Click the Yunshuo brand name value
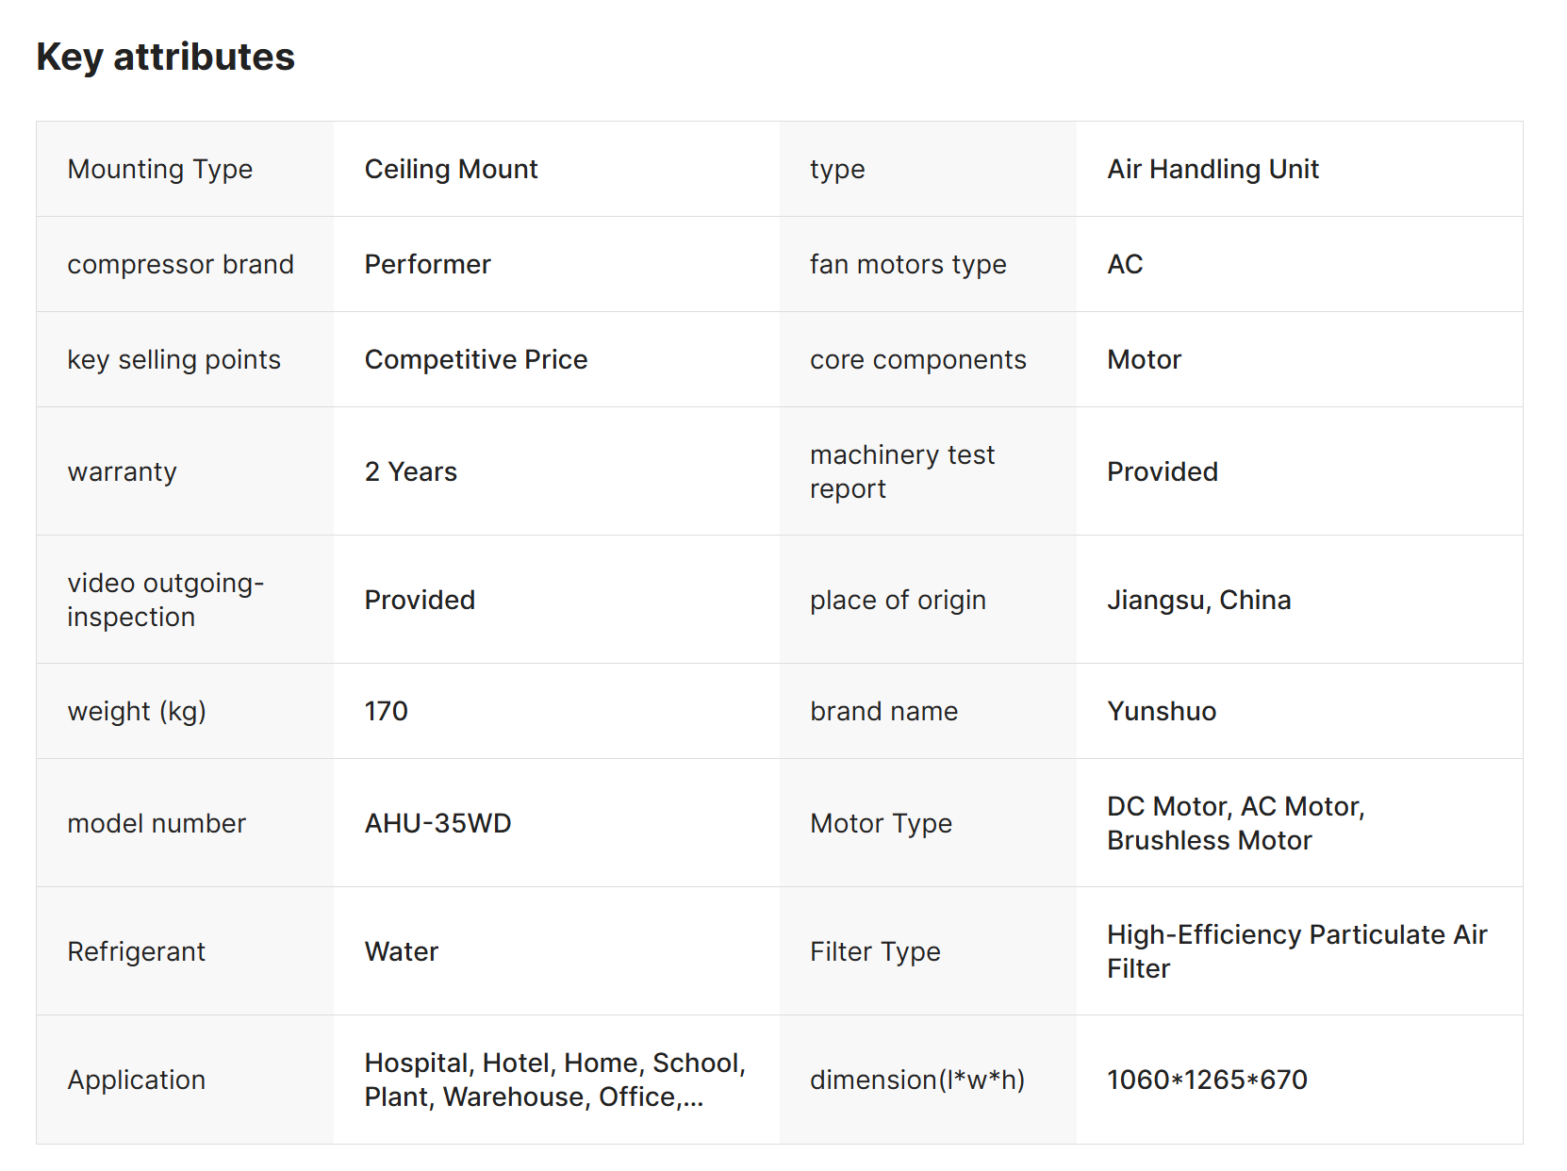This screenshot has height=1171, width=1567. coord(1161,712)
